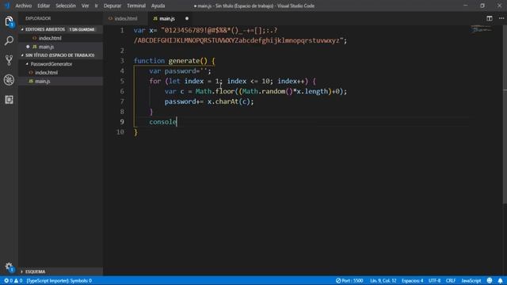Open the Selección menu
The height and width of the screenshot is (285, 507).
[66, 6]
